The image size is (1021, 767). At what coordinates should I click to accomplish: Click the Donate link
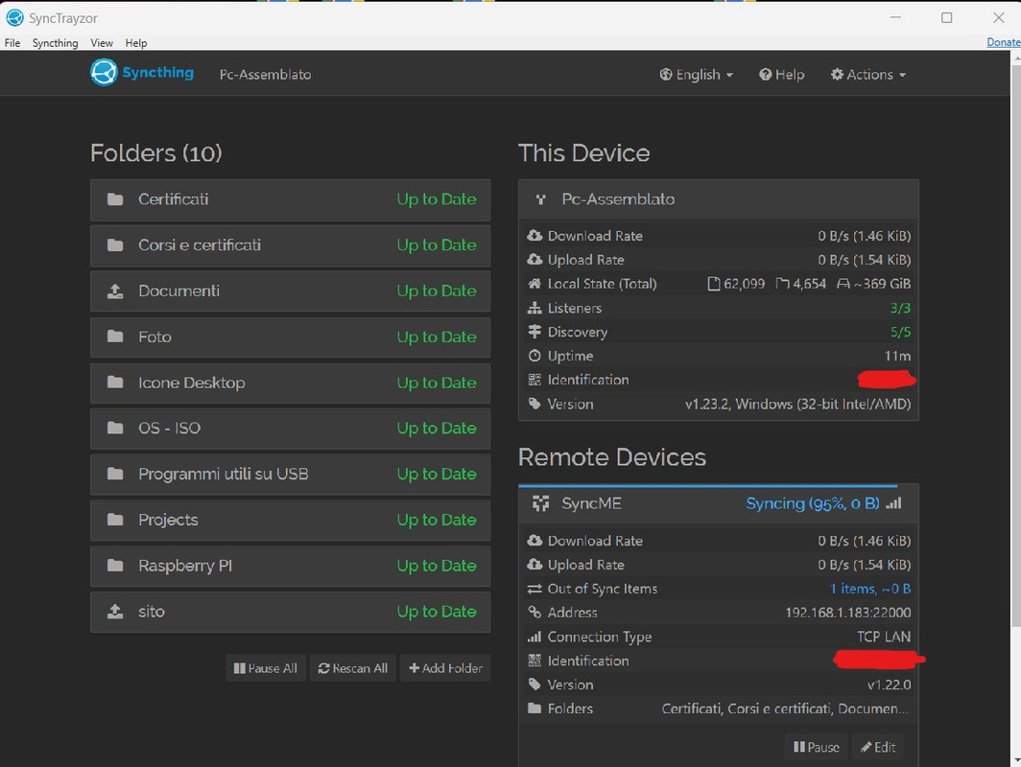pos(1004,42)
